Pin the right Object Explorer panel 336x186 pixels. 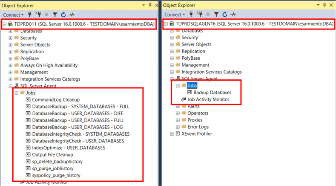(x=325, y=5)
